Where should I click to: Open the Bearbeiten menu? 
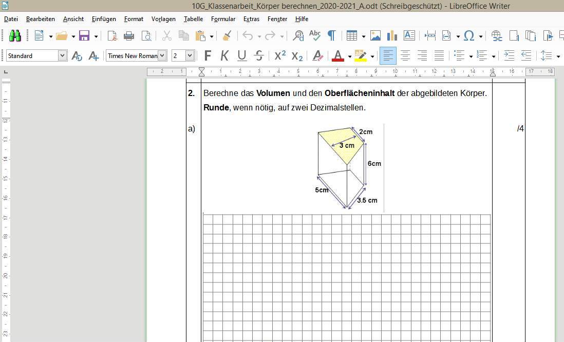(x=41, y=19)
